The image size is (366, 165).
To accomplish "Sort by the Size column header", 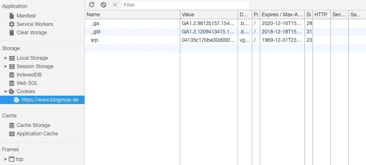I will (309, 15).
